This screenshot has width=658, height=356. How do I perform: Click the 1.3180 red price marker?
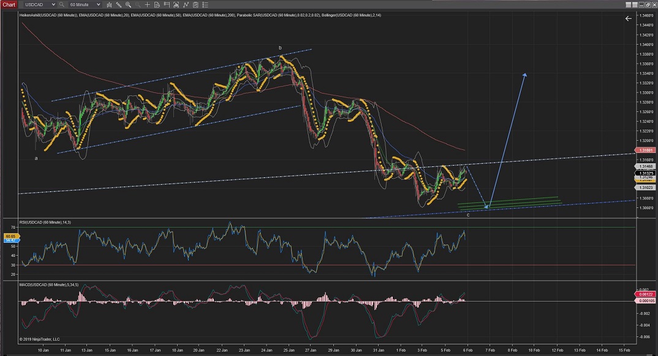[x=644, y=150]
